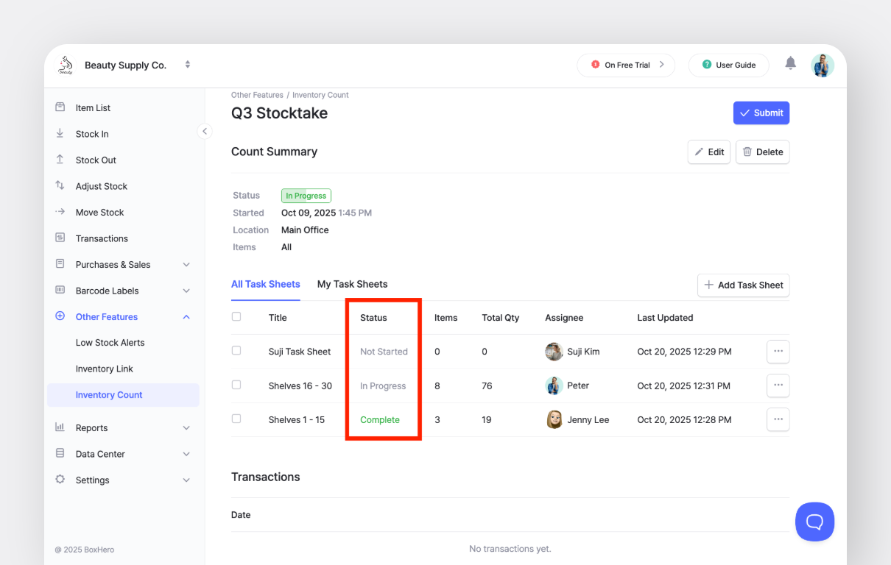891x565 pixels.
Task: Switch to My Task Sheets tab
Action: (352, 284)
